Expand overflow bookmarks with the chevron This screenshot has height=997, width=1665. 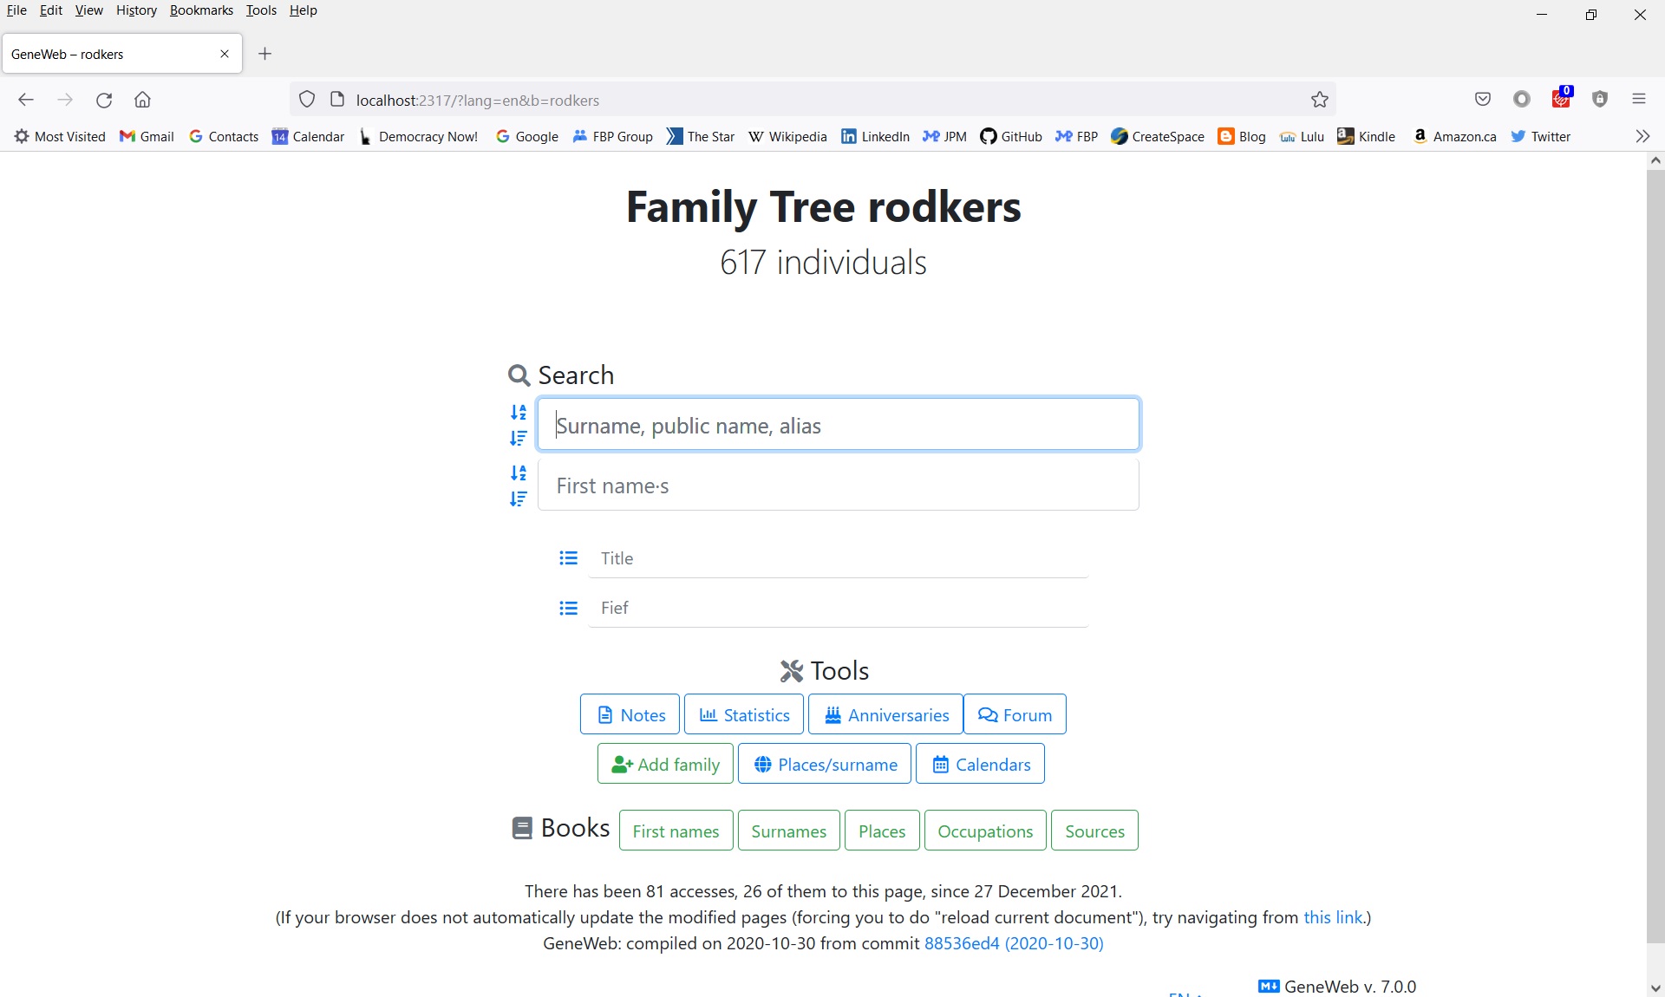[x=1642, y=136]
